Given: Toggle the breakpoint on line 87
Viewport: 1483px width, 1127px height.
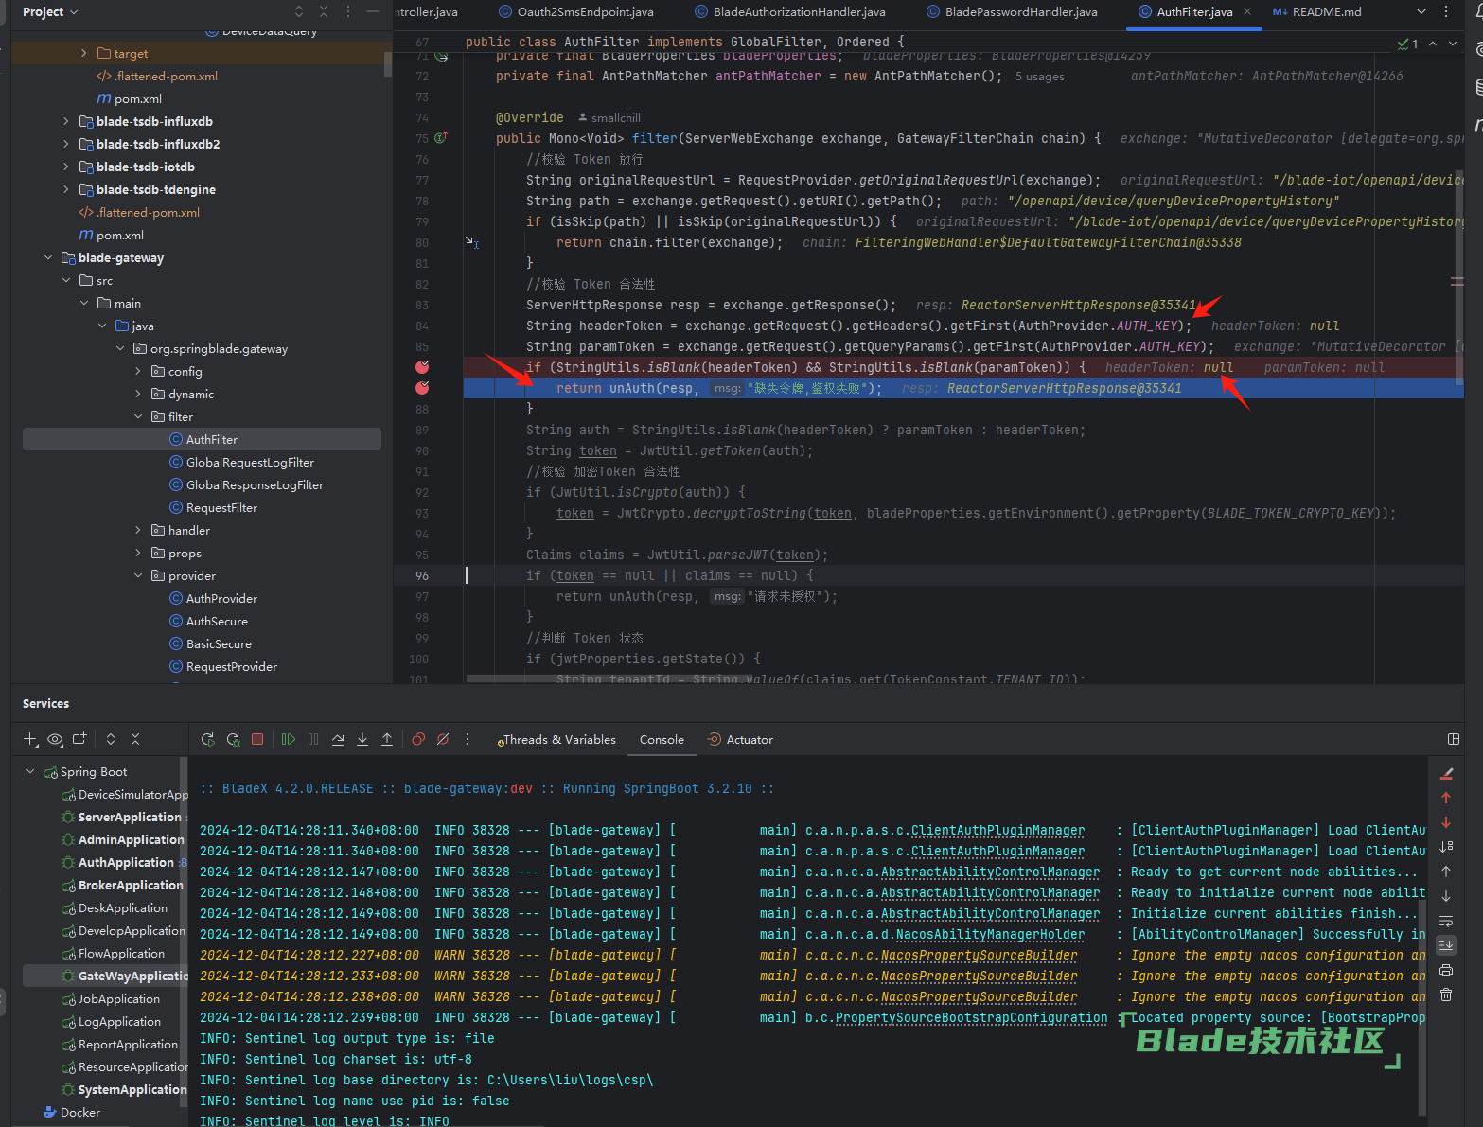Looking at the screenshot, I should click(422, 388).
